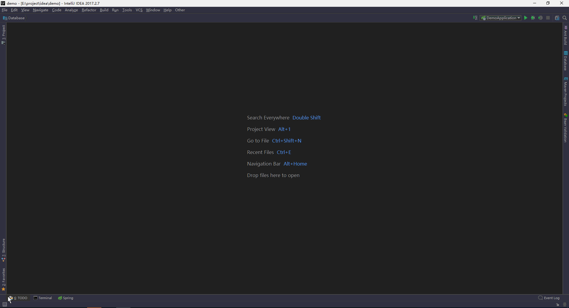The image size is (569, 308).
Task: Open the 7: Structure tool window
Action: (x=3, y=250)
